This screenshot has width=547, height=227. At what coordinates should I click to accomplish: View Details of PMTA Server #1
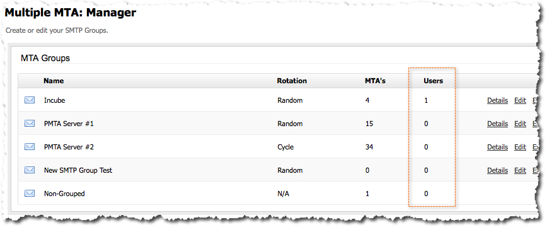(497, 124)
